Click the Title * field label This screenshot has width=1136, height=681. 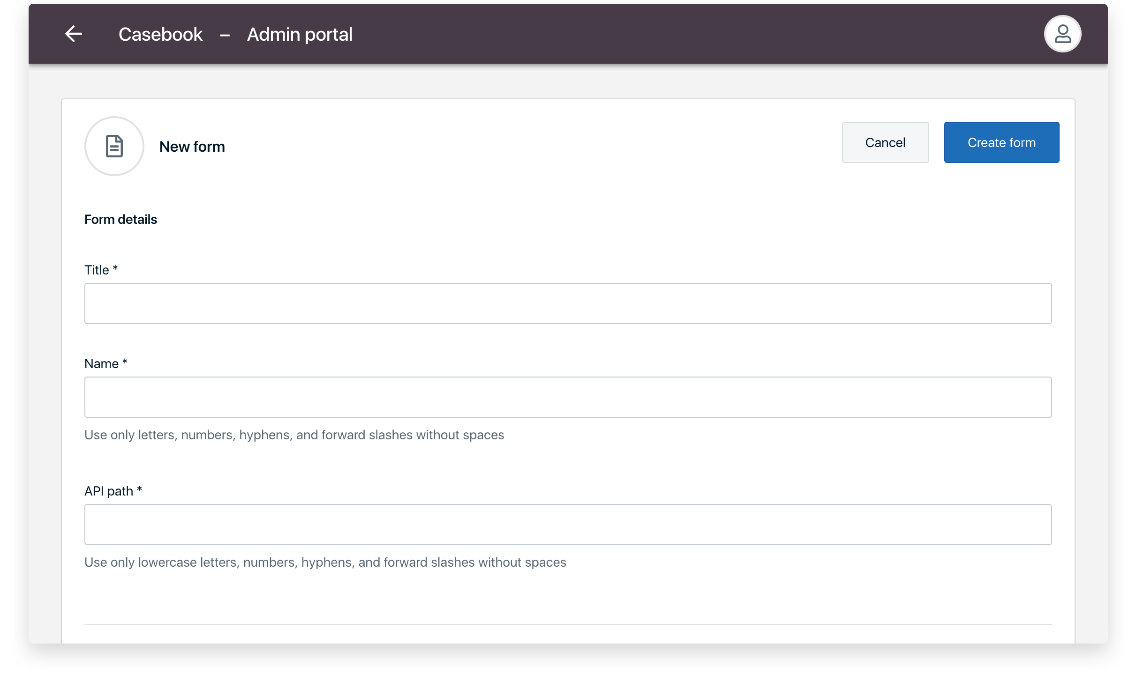point(101,270)
